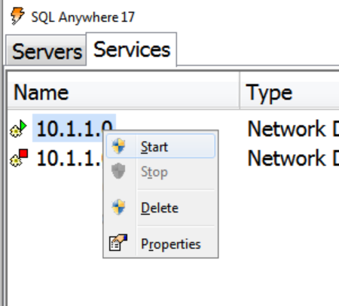Click the running service icon with green arrow
Viewport: 339px width, 306px height.
[18, 129]
